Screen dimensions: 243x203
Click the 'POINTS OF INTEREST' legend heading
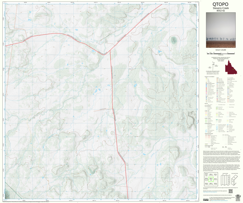tap(209, 77)
